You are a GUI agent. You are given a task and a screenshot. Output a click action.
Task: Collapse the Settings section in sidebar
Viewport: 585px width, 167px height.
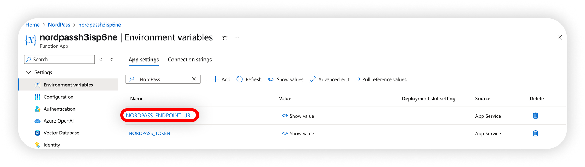tap(28, 72)
